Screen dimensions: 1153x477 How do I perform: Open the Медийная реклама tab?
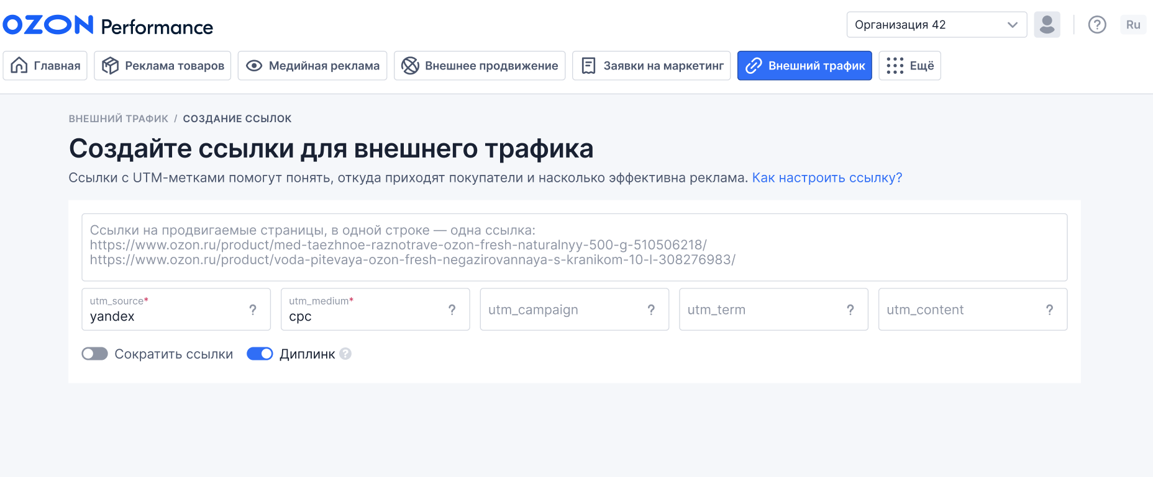(x=312, y=66)
